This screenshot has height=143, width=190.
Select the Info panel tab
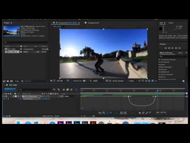pyautogui.click(x=161, y=23)
